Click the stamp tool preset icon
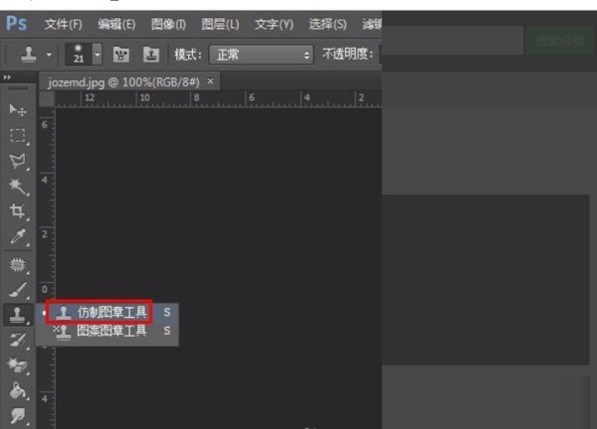 click(29, 55)
